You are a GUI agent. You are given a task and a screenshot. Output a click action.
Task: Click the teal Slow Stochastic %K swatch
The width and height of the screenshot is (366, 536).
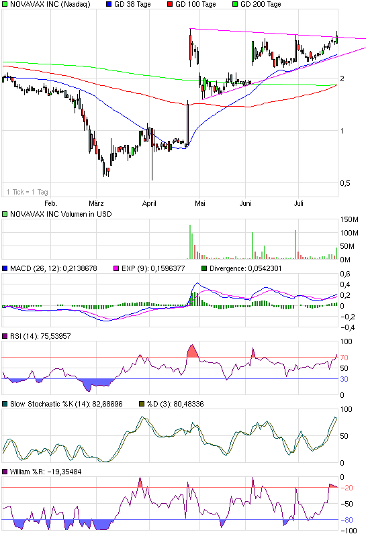(5, 404)
